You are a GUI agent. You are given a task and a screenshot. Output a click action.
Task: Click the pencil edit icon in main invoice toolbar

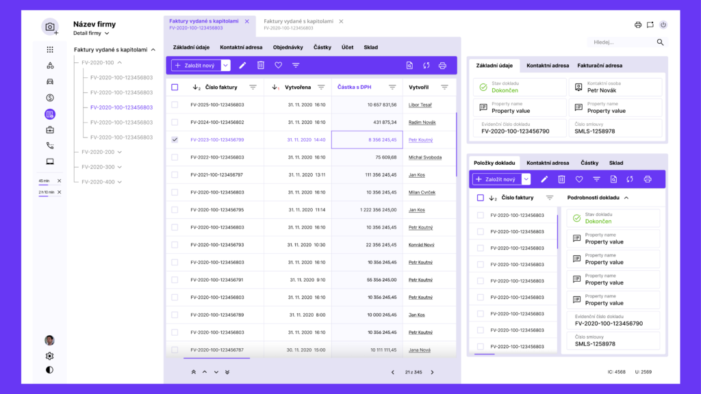[242, 66]
